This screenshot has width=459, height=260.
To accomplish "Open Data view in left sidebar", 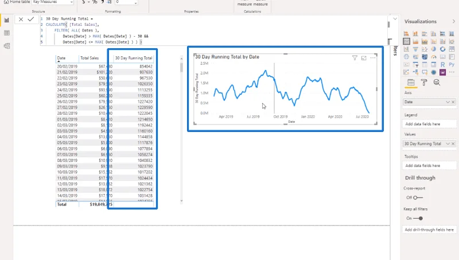I will pos(6,33).
